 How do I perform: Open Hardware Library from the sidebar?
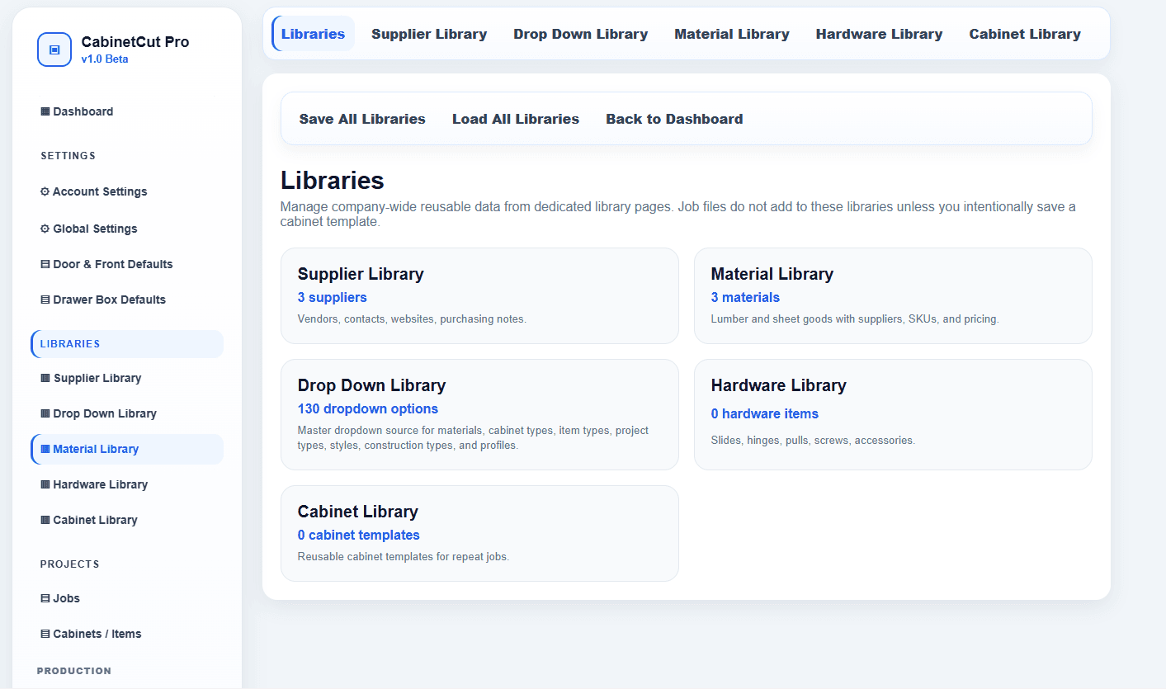[94, 484]
